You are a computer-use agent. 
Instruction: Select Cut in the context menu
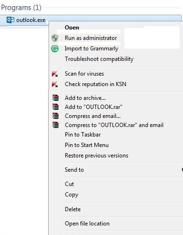tap(69, 184)
